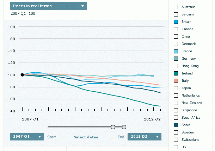215x151 pixels.
Task: Click the Select dates label
Action: 86,137
